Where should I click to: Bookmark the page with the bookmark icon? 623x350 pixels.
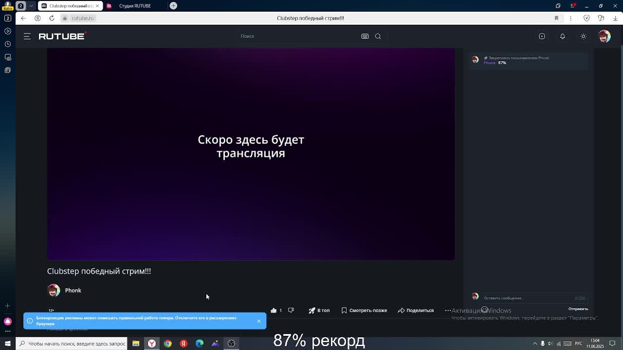coord(556,18)
